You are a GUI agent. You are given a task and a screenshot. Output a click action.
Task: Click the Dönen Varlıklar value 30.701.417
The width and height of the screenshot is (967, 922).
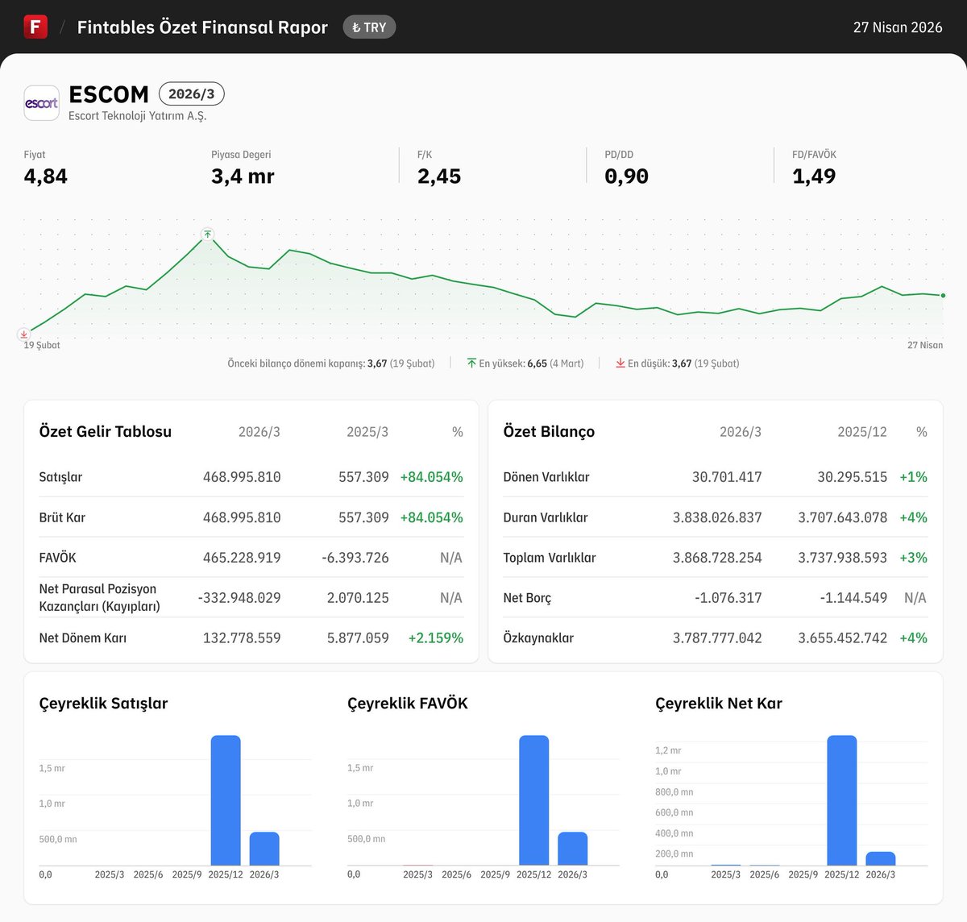(727, 477)
